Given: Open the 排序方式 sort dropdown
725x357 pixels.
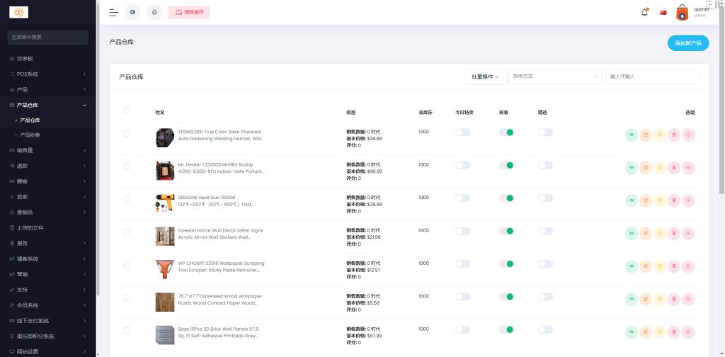Looking at the screenshot, I should (x=554, y=76).
